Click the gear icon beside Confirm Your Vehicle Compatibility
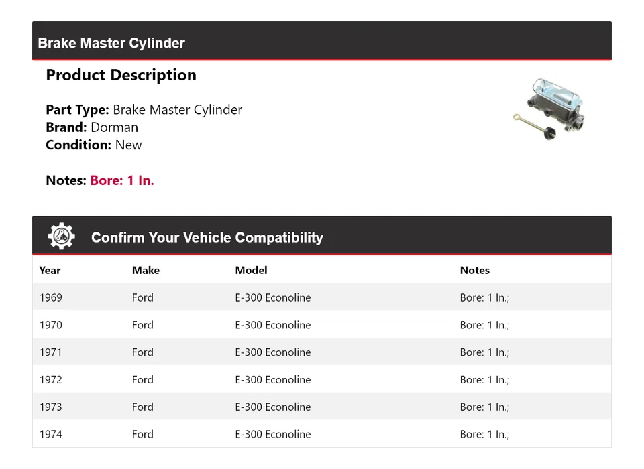644x469 pixels. (61, 236)
